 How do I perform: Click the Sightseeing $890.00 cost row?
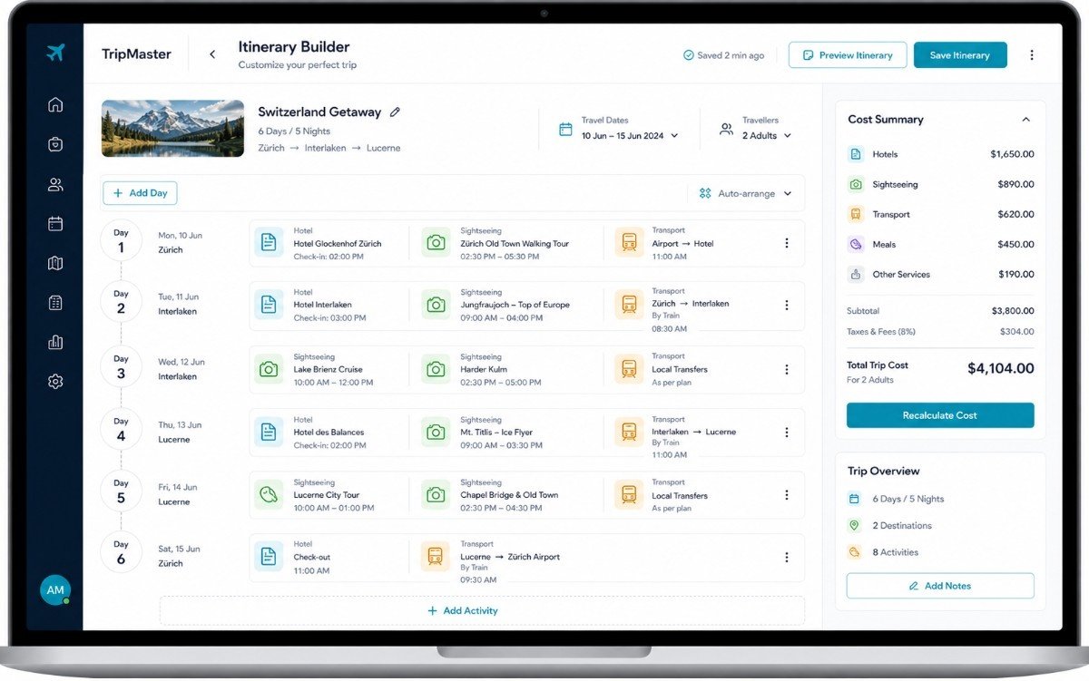click(x=940, y=184)
